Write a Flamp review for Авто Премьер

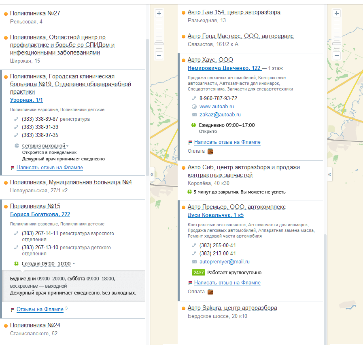227,283
